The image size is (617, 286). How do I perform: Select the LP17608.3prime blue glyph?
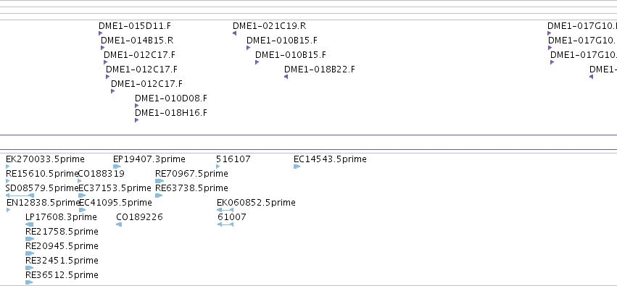click(29, 224)
